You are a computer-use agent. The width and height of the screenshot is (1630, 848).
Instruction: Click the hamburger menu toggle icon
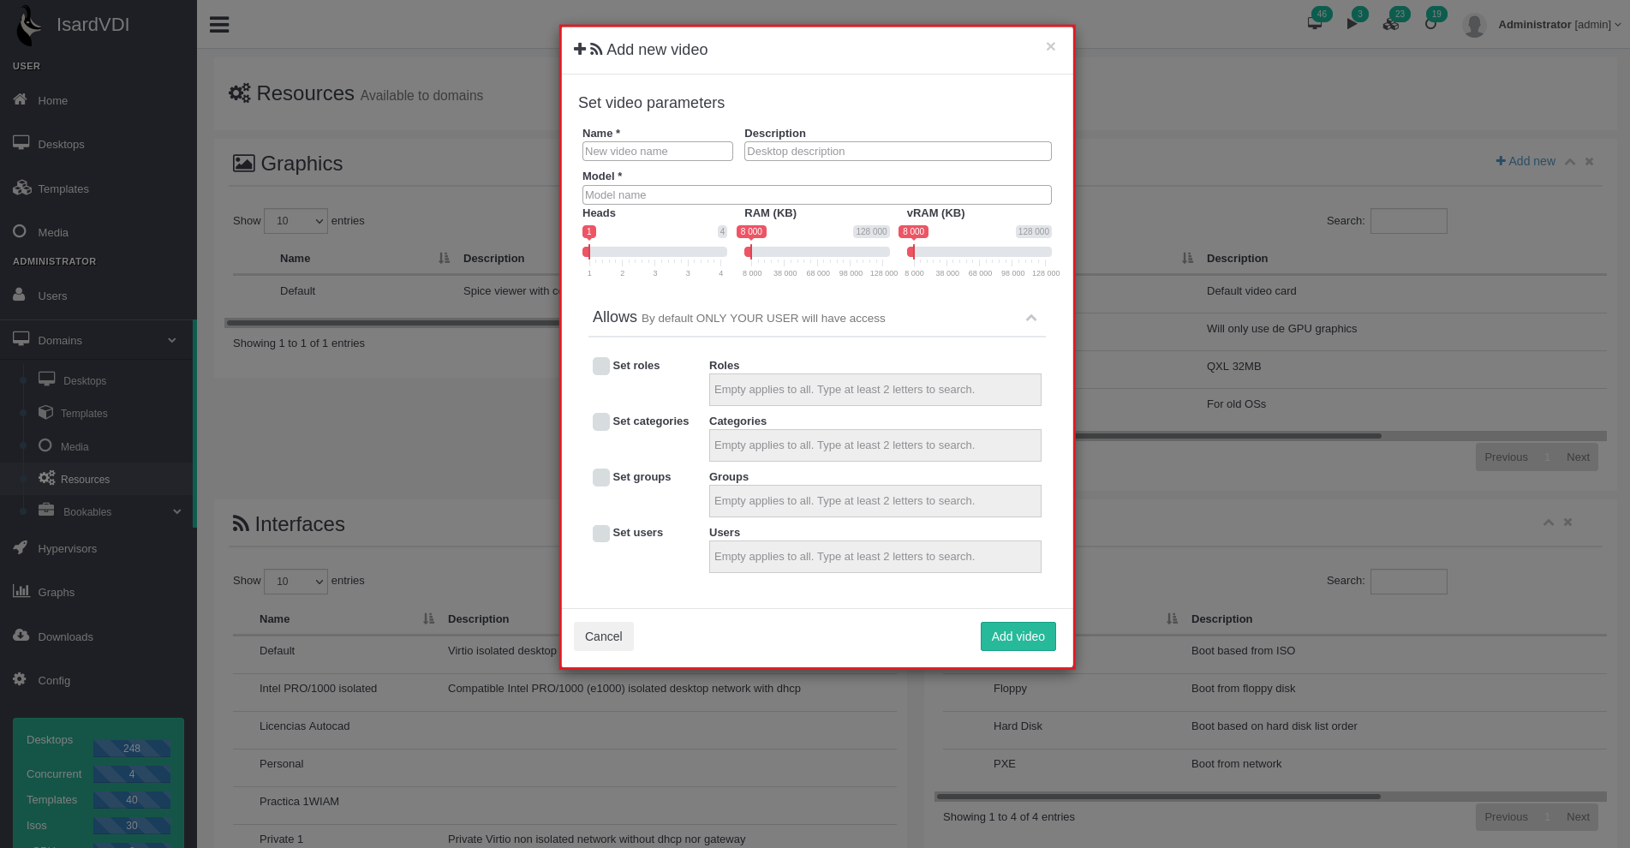[x=219, y=25]
